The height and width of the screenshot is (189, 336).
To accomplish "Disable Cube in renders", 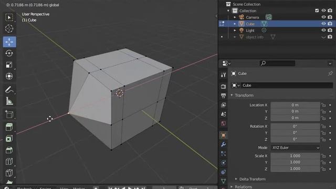I will coord(330,24).
